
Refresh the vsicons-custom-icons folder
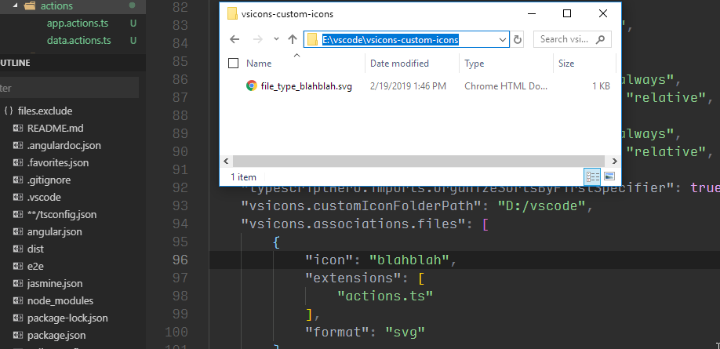click(x=518, y=40)
